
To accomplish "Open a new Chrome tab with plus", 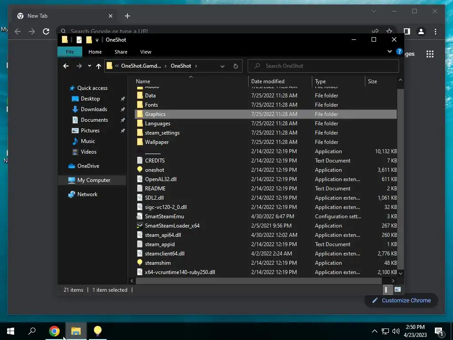I will point(127,16).
